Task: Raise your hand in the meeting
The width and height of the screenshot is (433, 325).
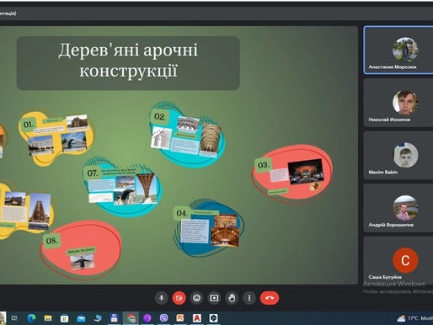Action: pos(232,298)
